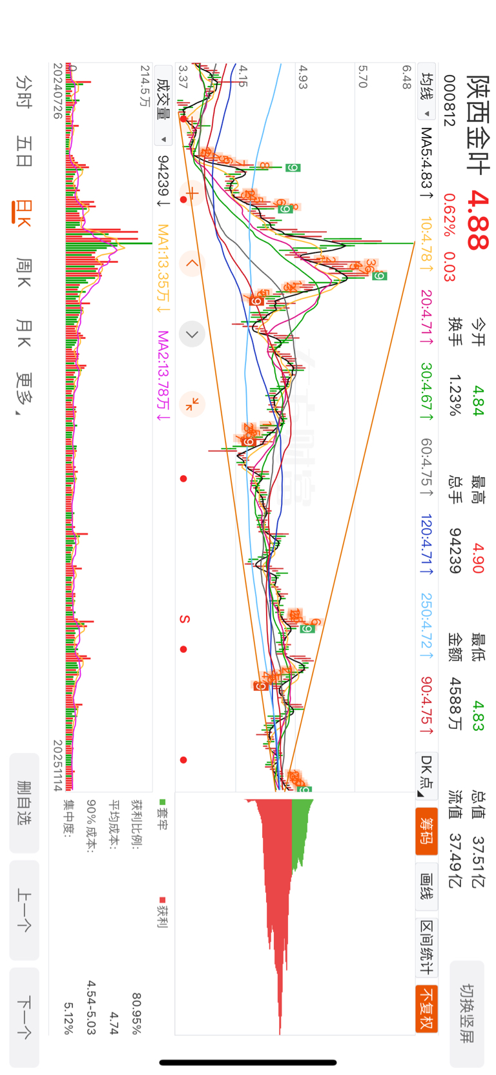Screen dimensions: 496x1075
Task: Tap the 最高 value 4.90
Action: point(478,558)
